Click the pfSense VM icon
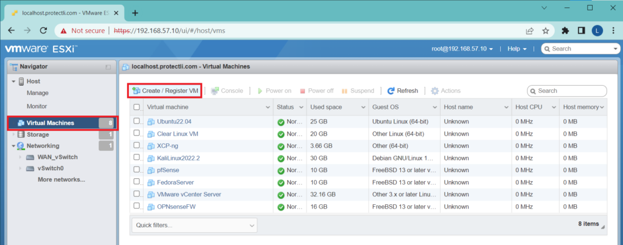The width and height of the screenshot is (623, 245). pyautogui.click(x=151, y=170)
